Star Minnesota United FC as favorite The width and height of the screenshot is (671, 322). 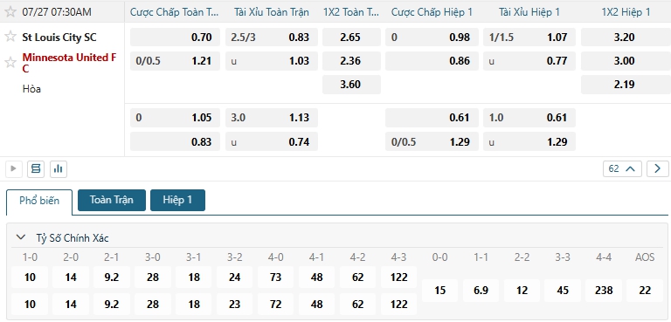tap(10, 63)
